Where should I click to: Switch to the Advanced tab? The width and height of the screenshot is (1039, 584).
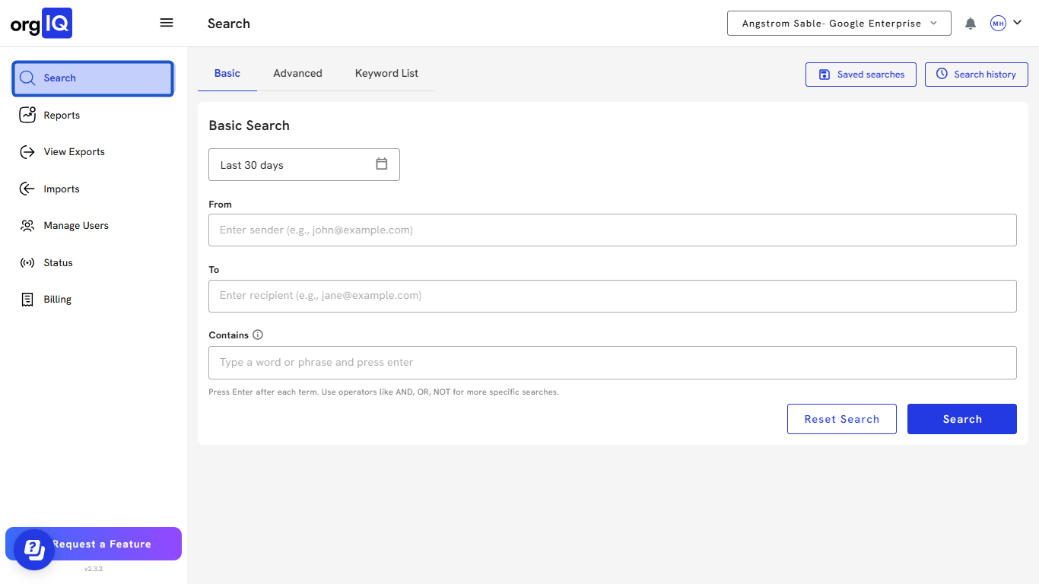[297, 74]
